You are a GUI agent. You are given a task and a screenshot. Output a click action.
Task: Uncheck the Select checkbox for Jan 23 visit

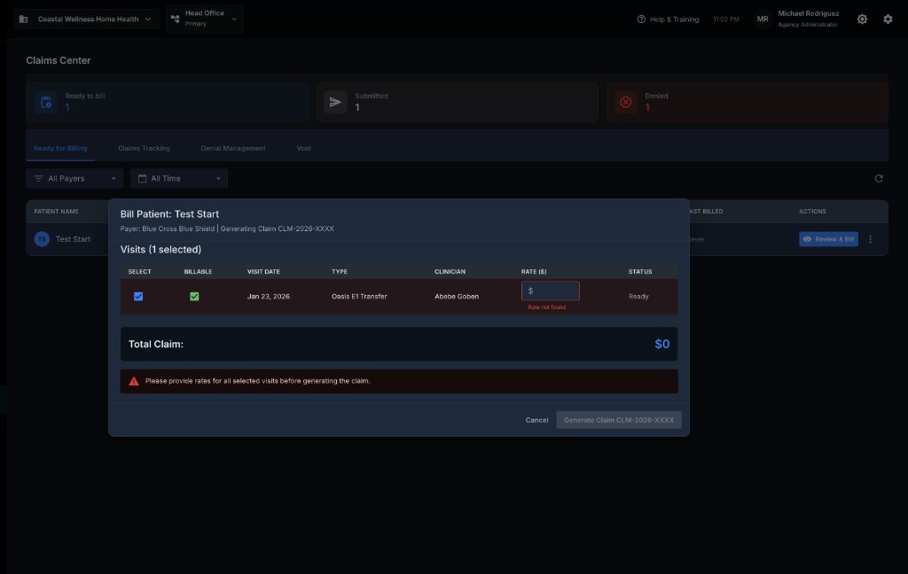pos(138,296)
